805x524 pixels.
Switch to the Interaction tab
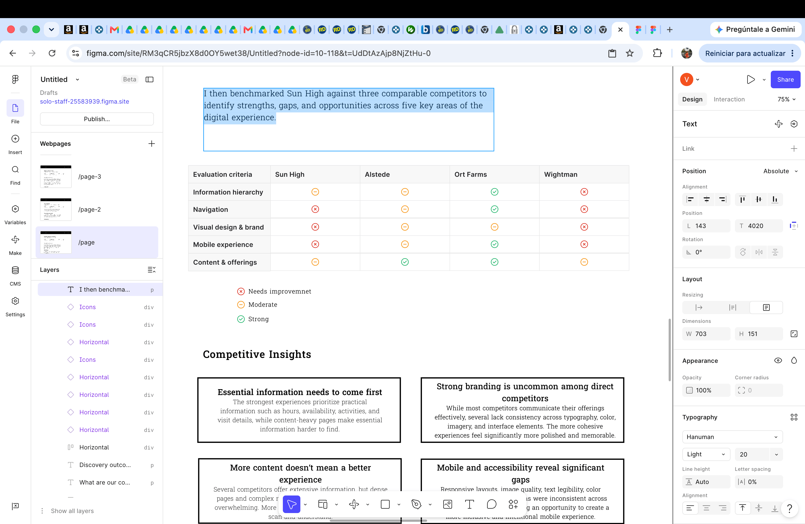pos(729,99)
